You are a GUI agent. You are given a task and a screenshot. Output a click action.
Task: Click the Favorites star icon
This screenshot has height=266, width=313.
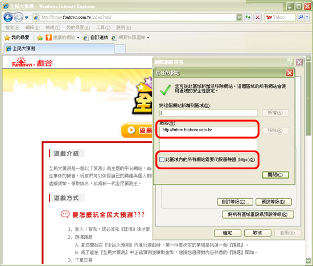(7, 38)
